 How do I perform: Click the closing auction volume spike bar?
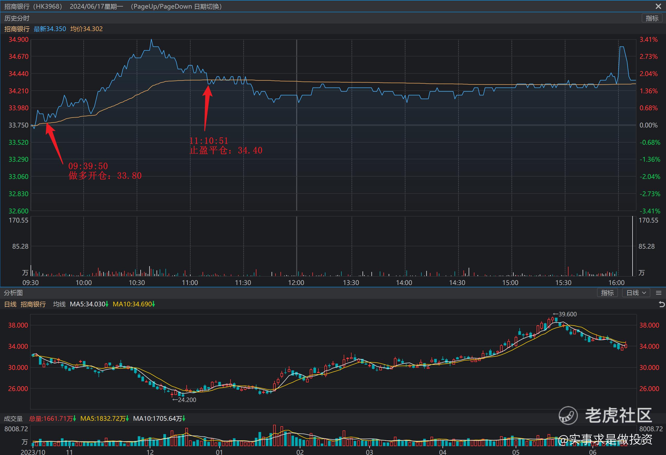coord(633,246)
